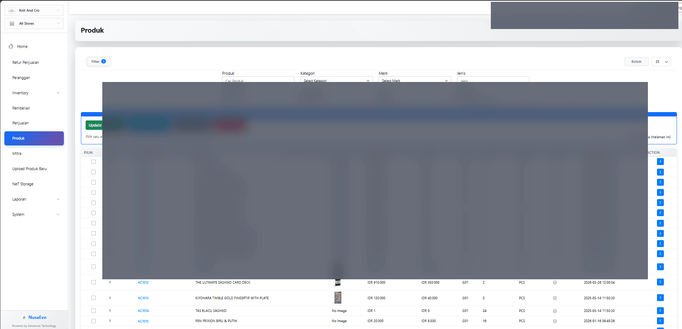Click the status circle icon for AC1015

coord(555,321)
